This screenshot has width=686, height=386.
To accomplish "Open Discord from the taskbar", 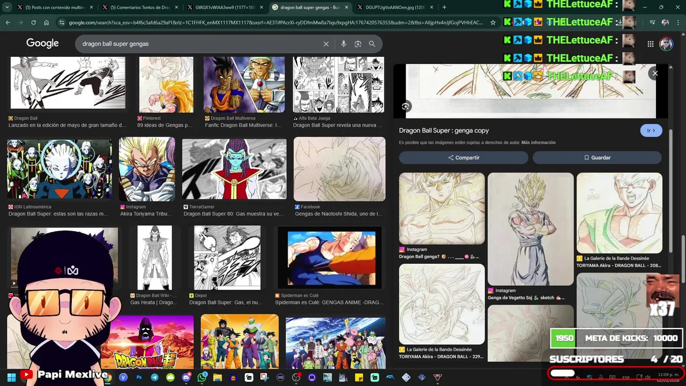I will pyautogui.click(x=186, y=377).
